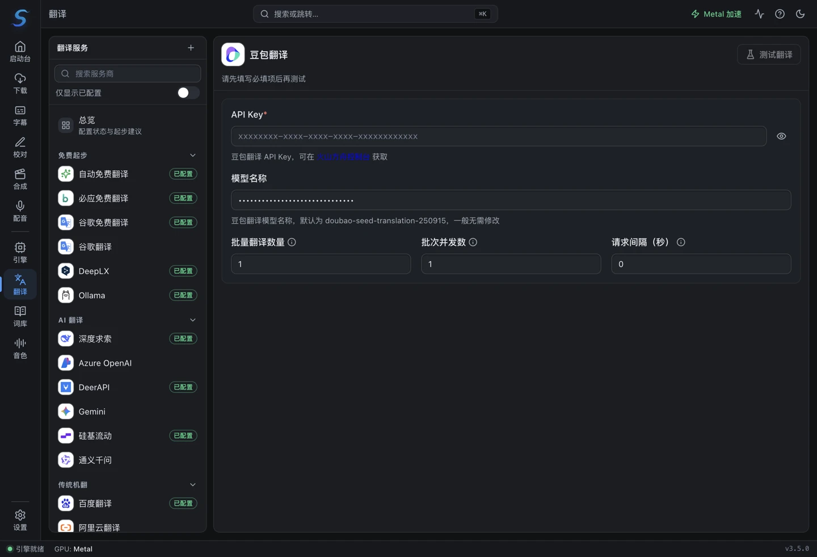
Task: Select the 硅基流动 service
Action: 128,435
